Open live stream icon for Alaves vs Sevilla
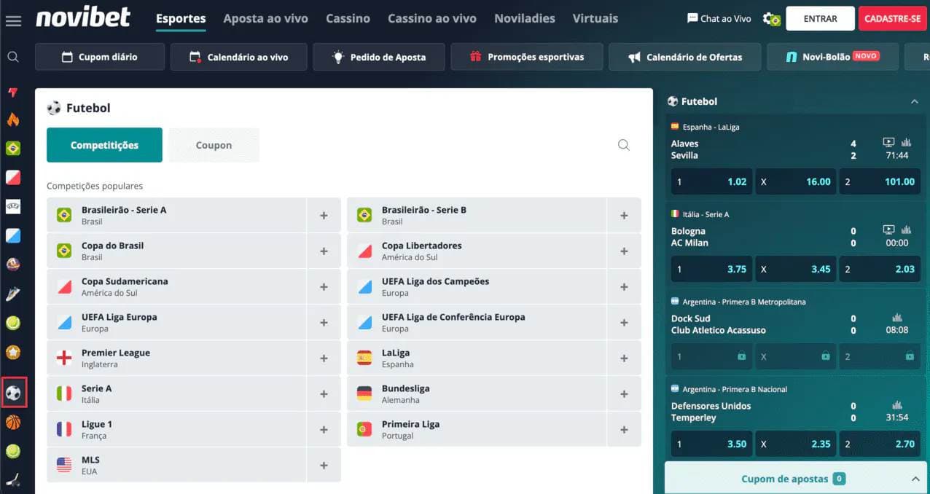The image size is (930, 494). pos(888,143)
